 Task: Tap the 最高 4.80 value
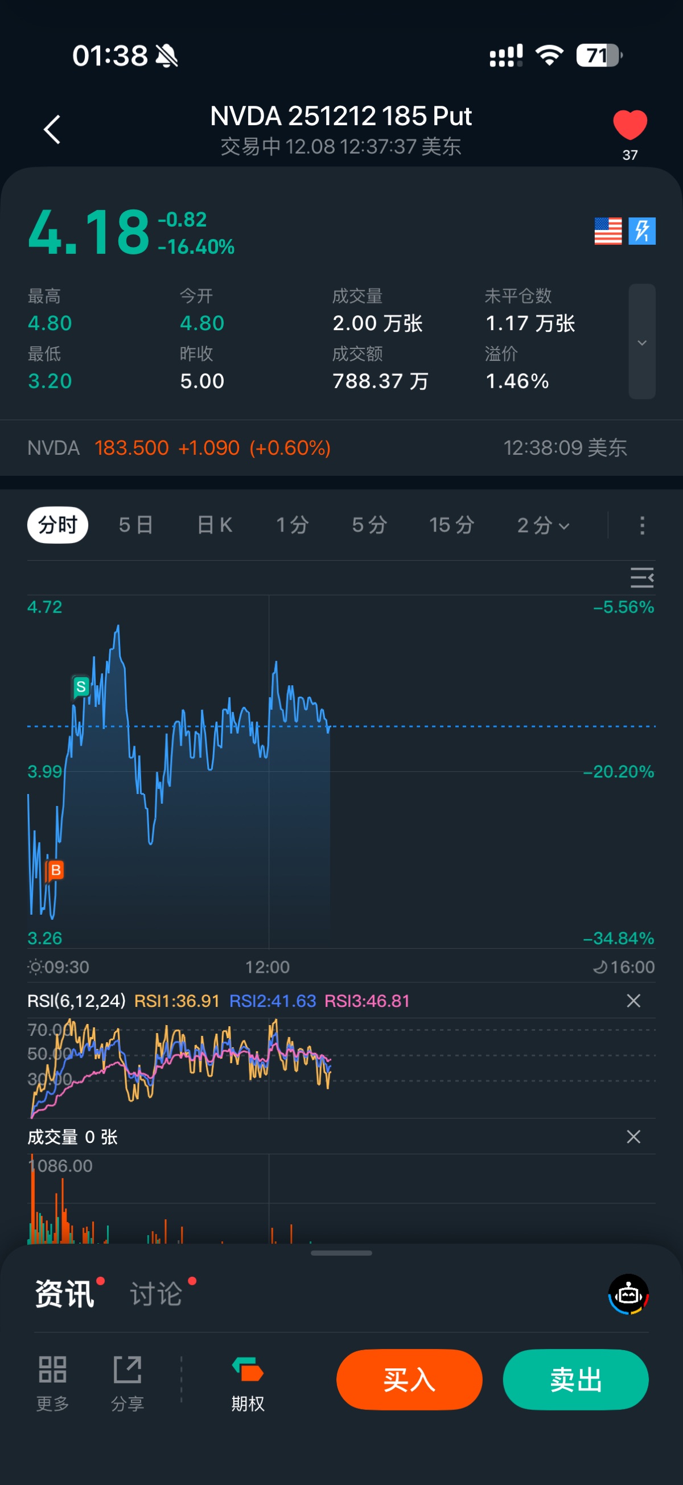coord(50,323)
